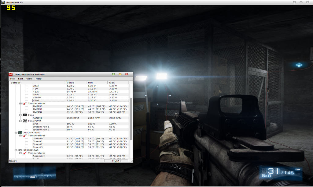Click thermometer icon under AMD FX-4100

[25, 136]
